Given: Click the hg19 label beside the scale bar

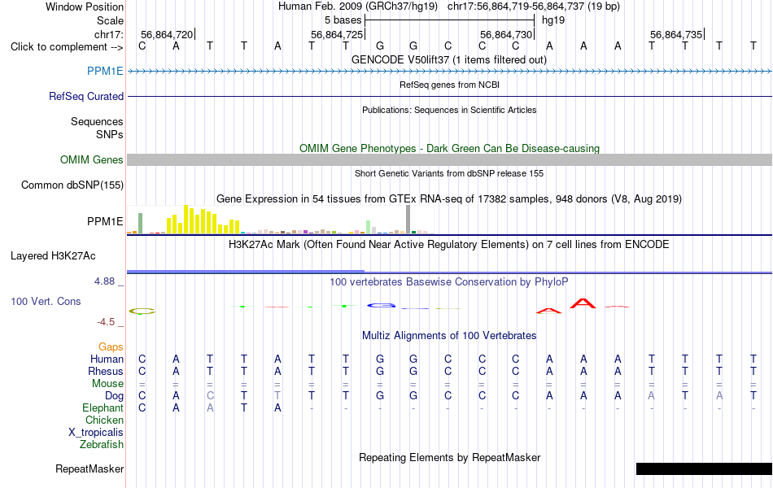Looking at the screenshot, I should pos(553,20).
